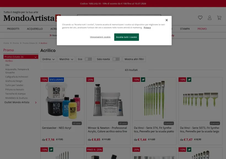
Task: Open the Ordina sort dropdown
Action: (x=49, y=59)
